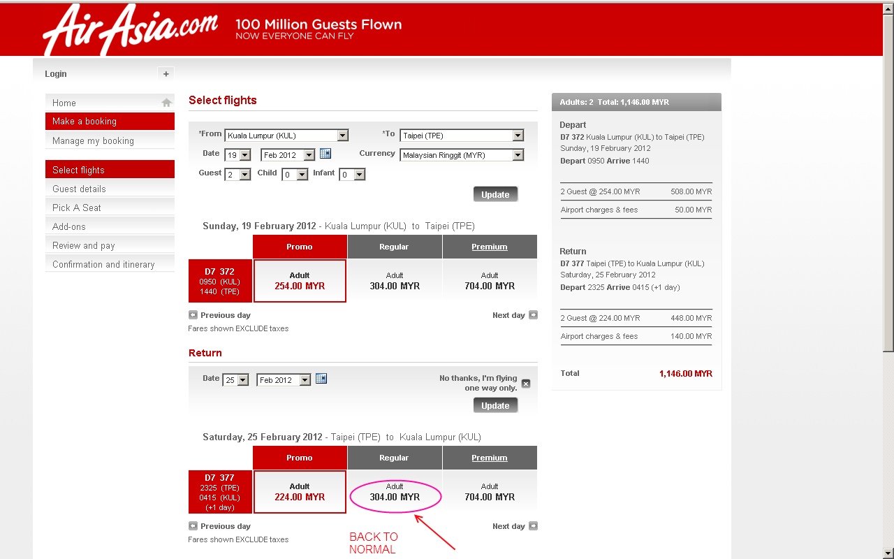Open the Pick A Seat step

[110, 208]
